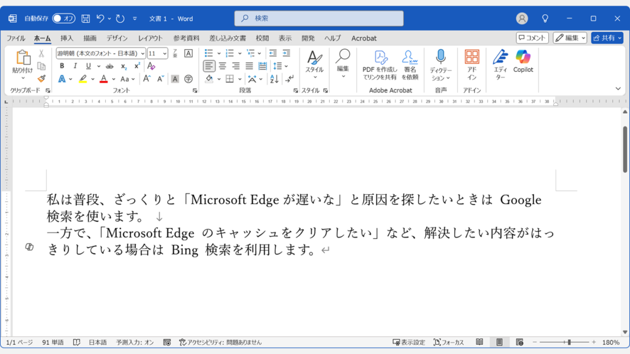Apply yellow text highlight color
This screenshot has width=630, height=354.
[82, 79]
